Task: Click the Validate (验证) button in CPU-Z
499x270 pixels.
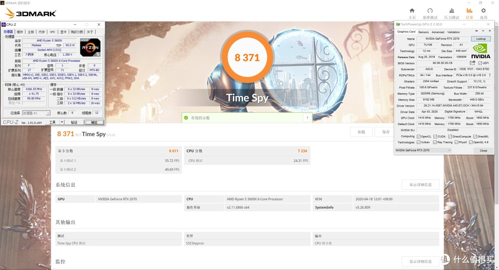Action: [x=74, y=122]
